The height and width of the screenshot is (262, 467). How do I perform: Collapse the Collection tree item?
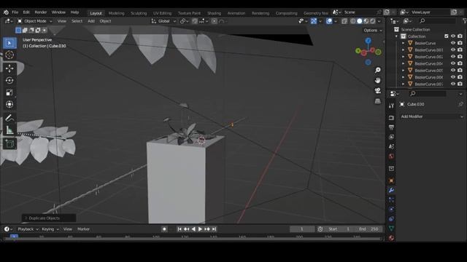(x=396, y=36)
